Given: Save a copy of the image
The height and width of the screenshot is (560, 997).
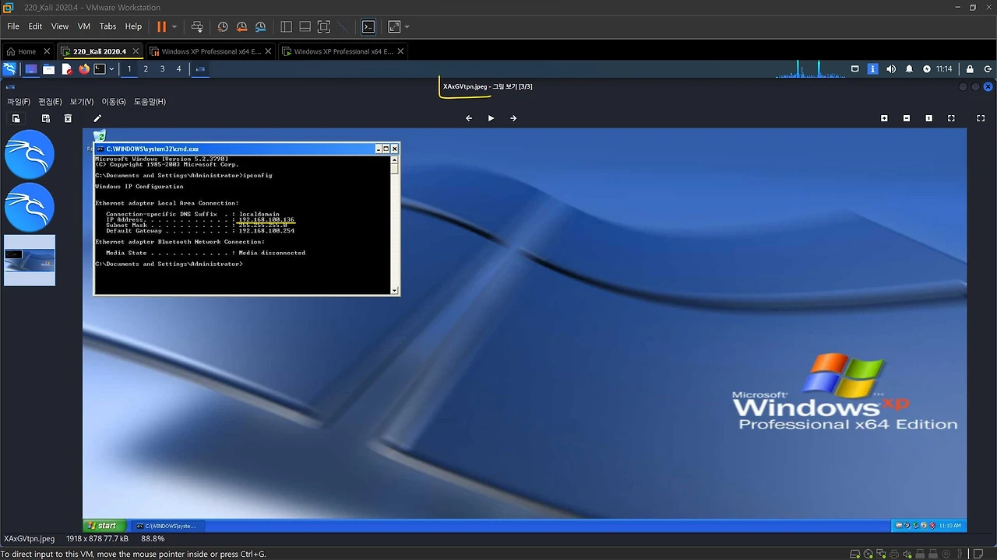Looking at the screenshot, I should click(46, 118).
